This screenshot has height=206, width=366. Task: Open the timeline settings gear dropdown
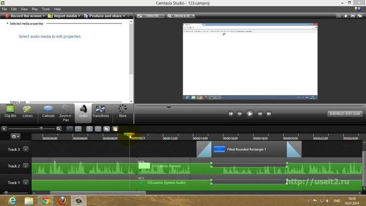[x=15, y=136]
